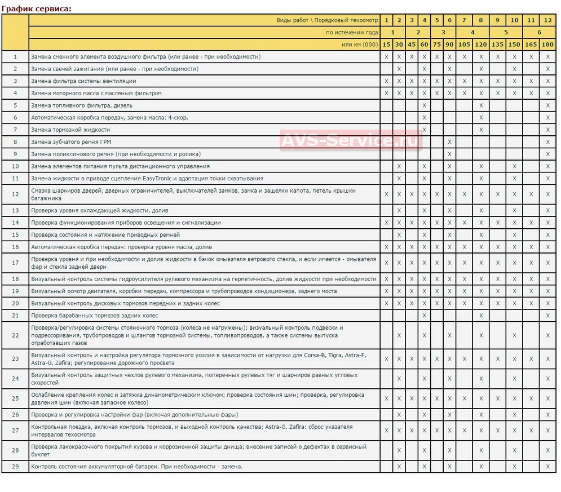The height and width of the screenshot is (492, 561).
Task: Select row "Ослабление крепления колес и затяжка динамометрическим ключом"
Action: 279,398
